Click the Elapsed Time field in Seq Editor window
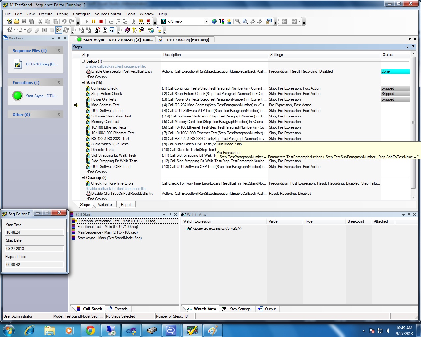 [x=35, y=265]
